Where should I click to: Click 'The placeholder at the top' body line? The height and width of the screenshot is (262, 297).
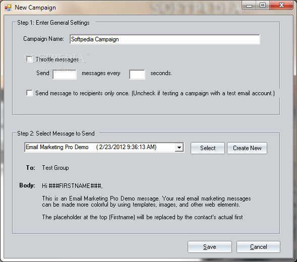[x=142, y=217]
